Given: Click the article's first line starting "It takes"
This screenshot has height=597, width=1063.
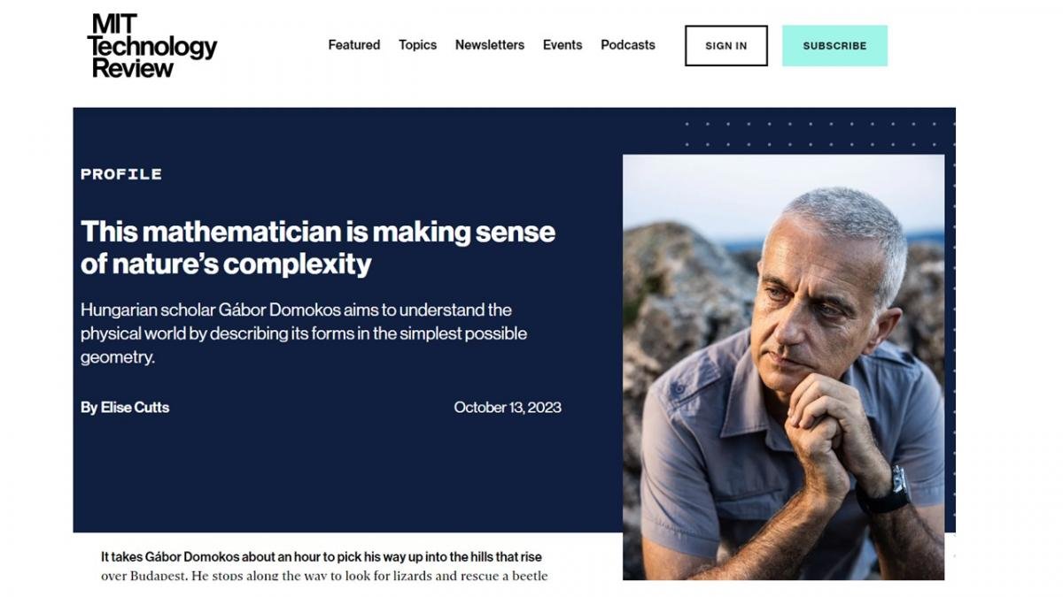Looking at the screenshot, I should (x=321, y=557).
